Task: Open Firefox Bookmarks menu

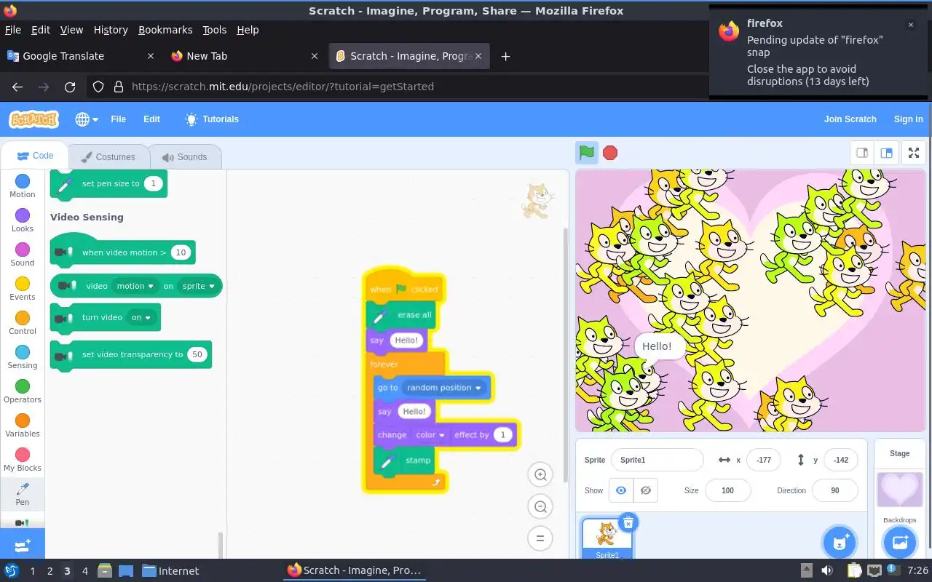Action: 165,30
